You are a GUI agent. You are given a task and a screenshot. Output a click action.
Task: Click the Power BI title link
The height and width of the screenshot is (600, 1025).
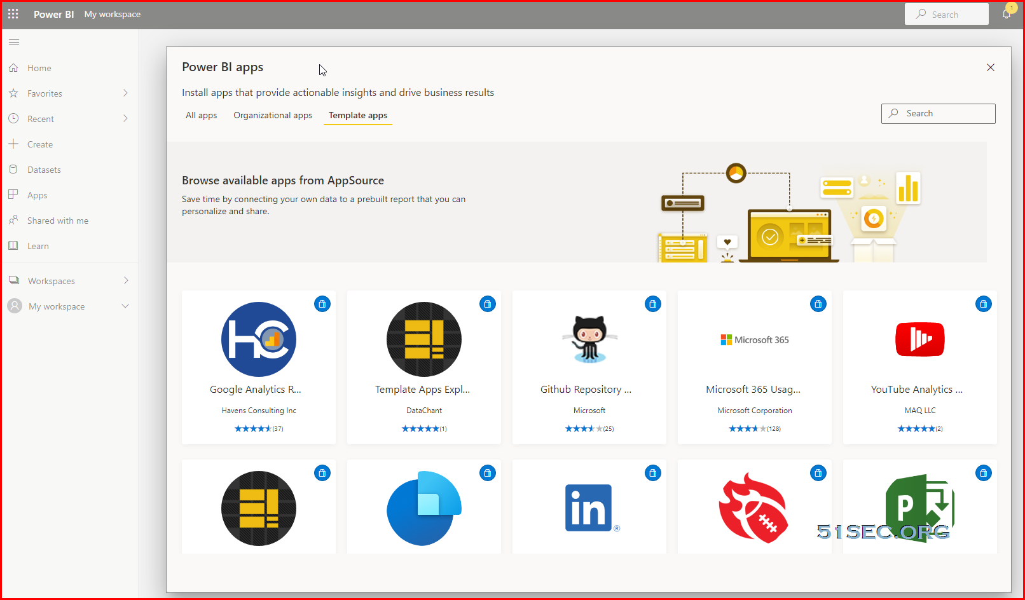click(53, 14)
